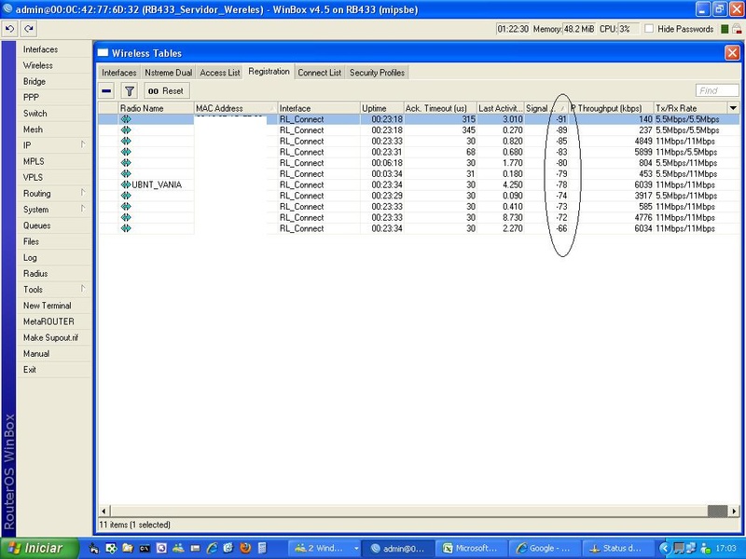Expand the System submenu
The width and height of the screenshot is (746, 559).
[x=83, y=209]
